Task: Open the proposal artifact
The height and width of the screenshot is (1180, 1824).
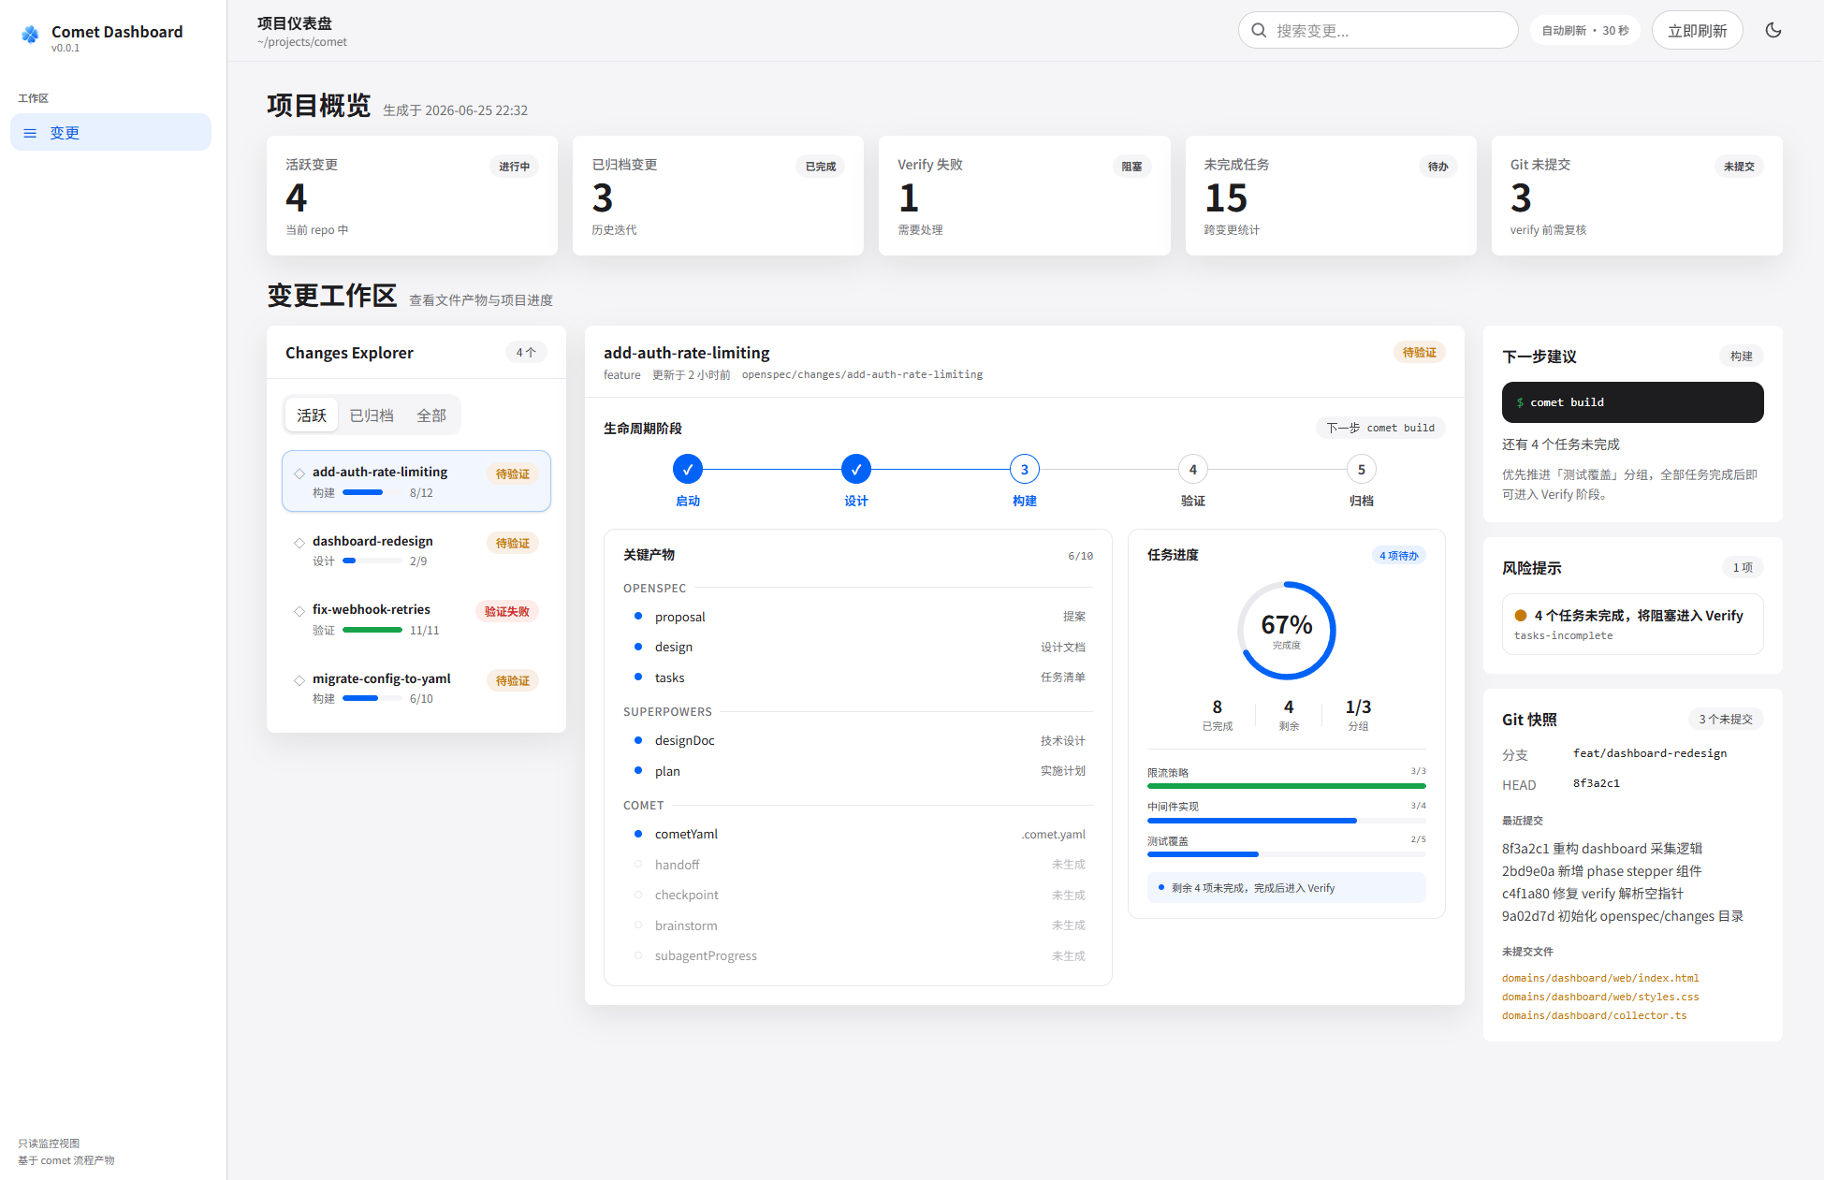Action: click(858, 617)
